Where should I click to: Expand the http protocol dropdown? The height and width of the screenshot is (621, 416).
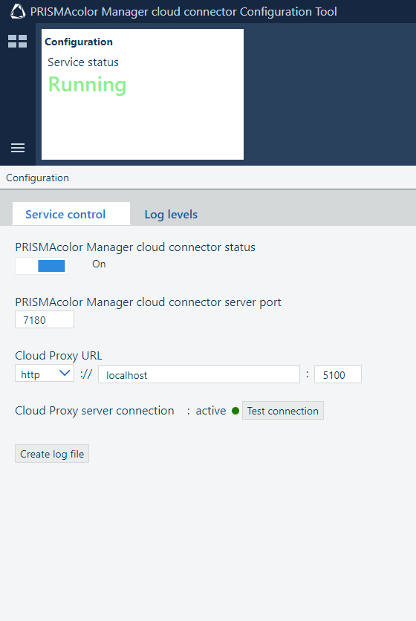click(x=45, y=374)
